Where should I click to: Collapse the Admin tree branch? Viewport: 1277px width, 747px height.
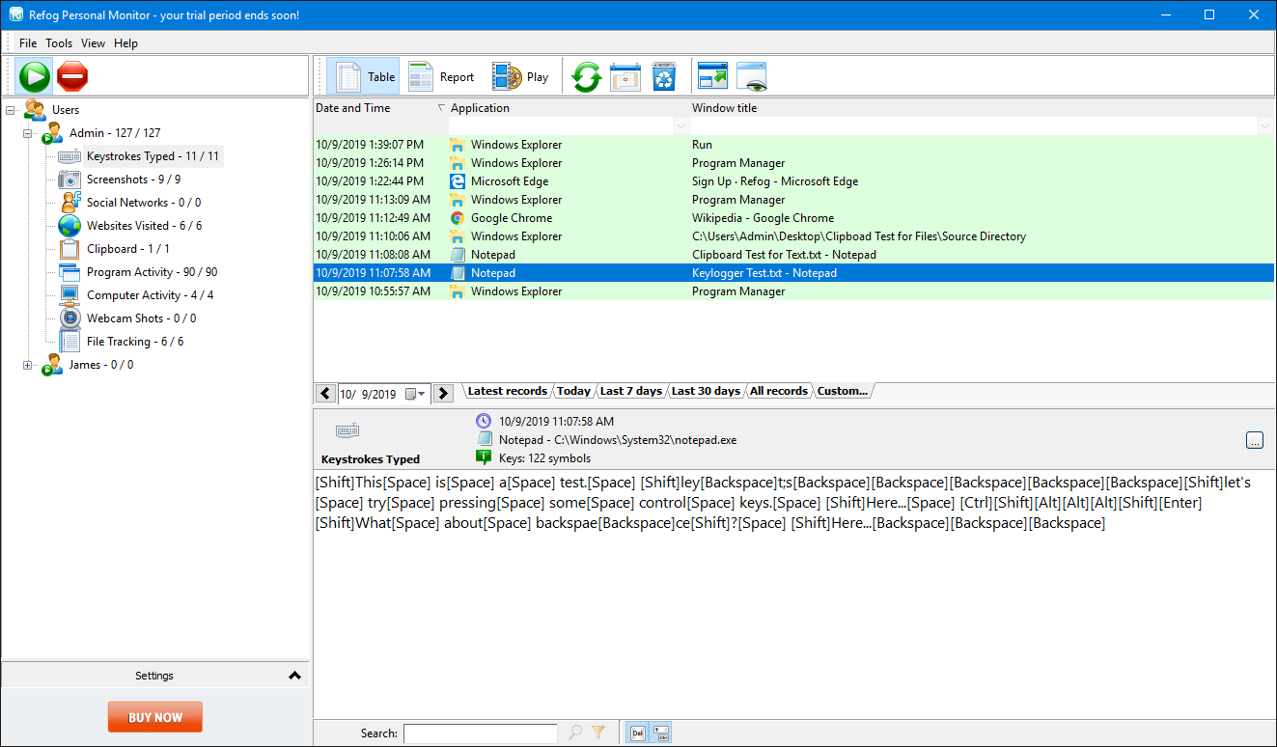[27, 132]
